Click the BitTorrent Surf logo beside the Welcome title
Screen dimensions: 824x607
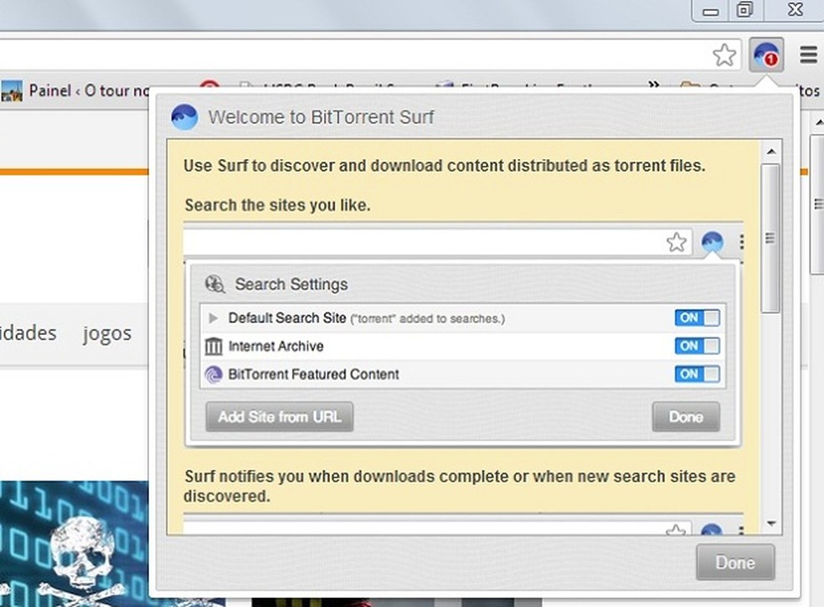coord(184,116)
